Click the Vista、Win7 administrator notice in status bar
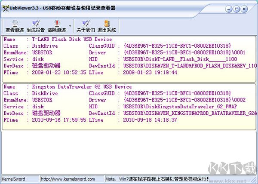258x184 pixels. [x=157, y=179]
